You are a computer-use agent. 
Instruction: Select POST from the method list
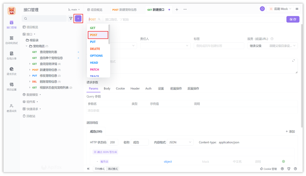point(94,35)
